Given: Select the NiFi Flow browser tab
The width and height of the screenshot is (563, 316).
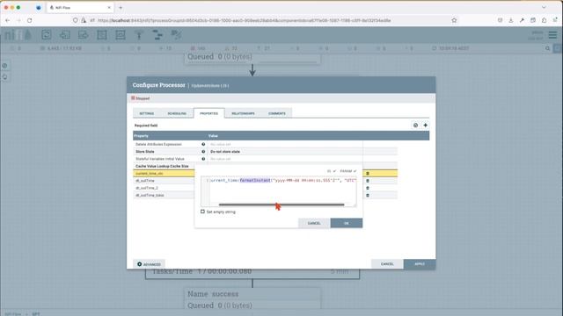Looking at the screenshot, I should 80,8.
